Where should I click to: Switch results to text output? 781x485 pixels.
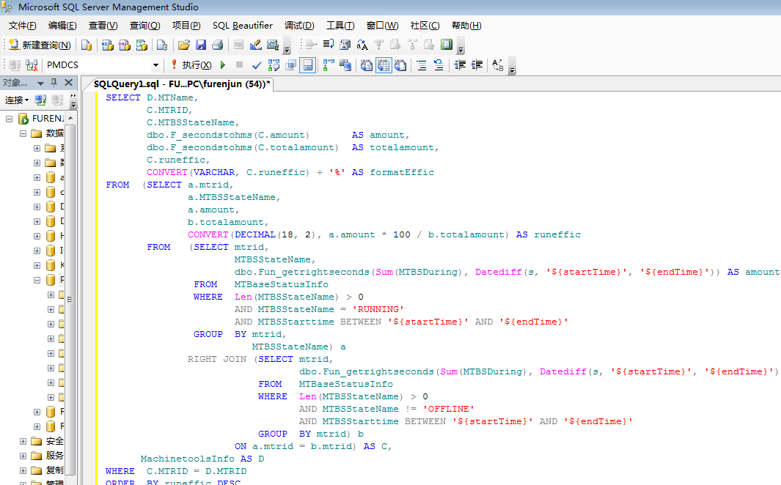367,65
